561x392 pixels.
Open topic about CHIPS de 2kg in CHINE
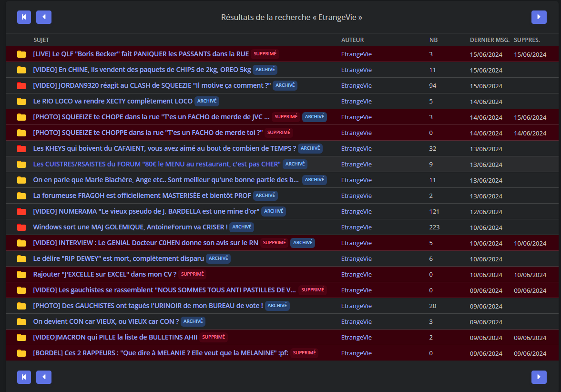[142, 70]
